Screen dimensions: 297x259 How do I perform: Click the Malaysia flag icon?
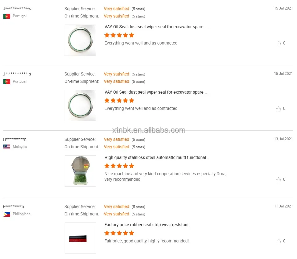(x=7, y=147)
